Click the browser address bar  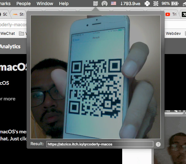(x=13, y=25)
